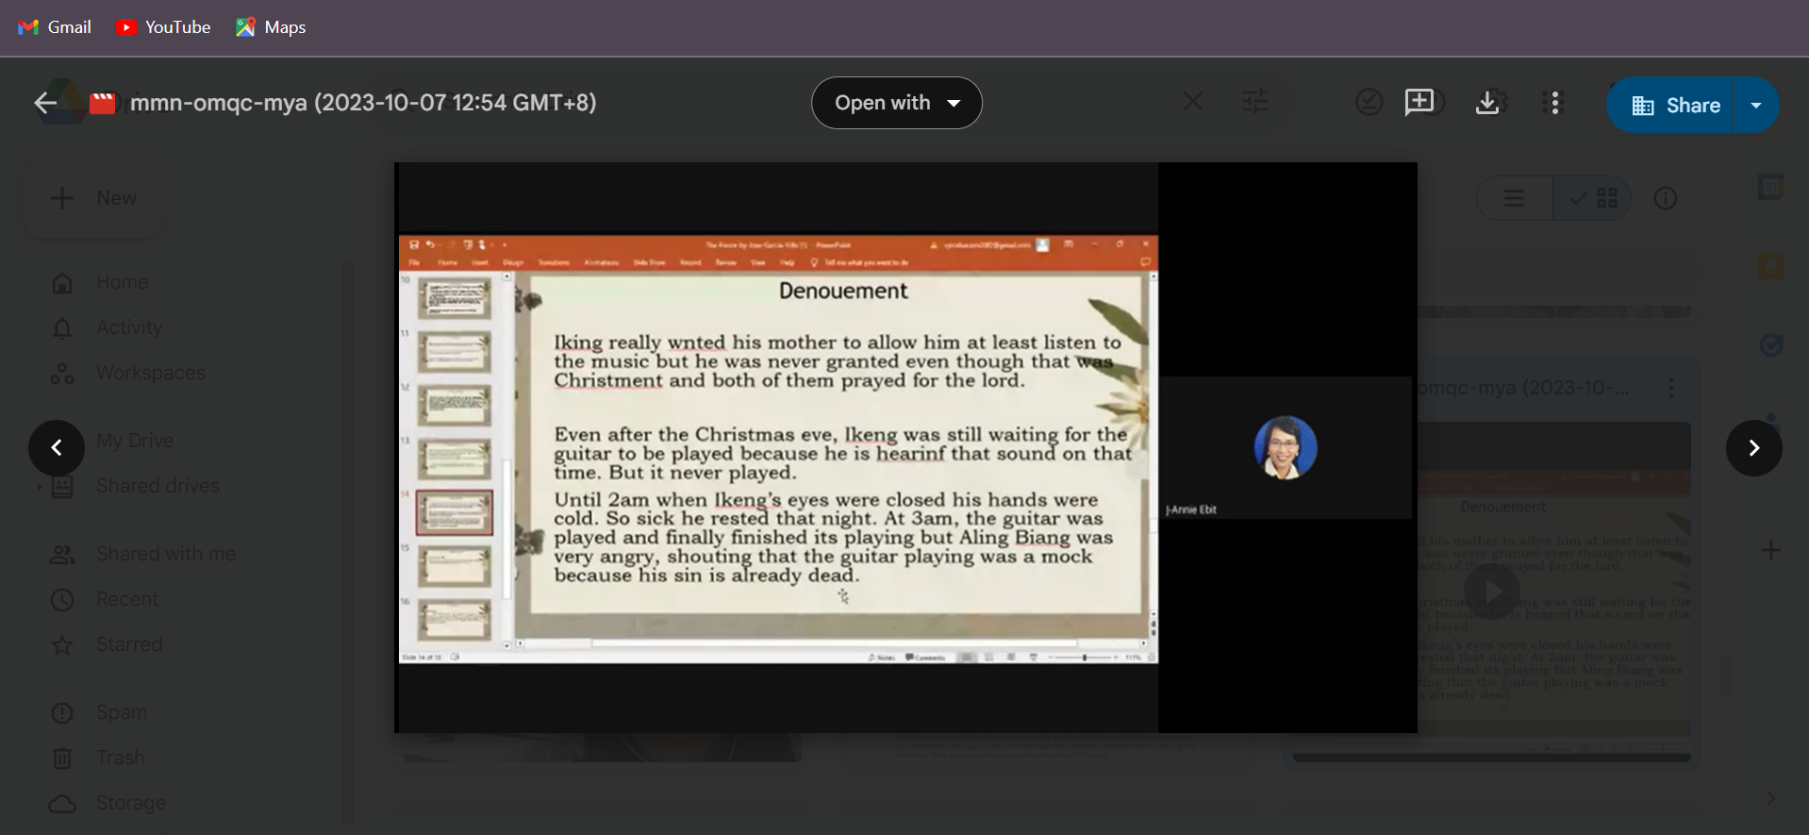The width and height of the screenshot is (1809, 835).
Task: Expand the Share options dropdown arrow
Action: click(x=1755, y=106)
